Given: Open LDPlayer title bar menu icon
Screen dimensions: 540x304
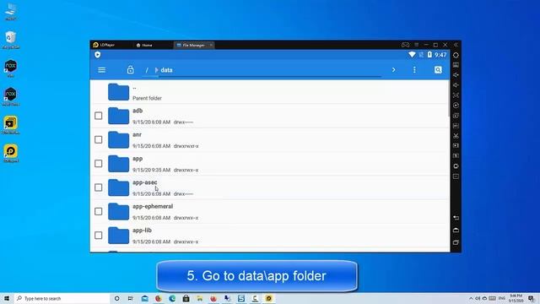Looking at the screenshot, I should point(416,45).
